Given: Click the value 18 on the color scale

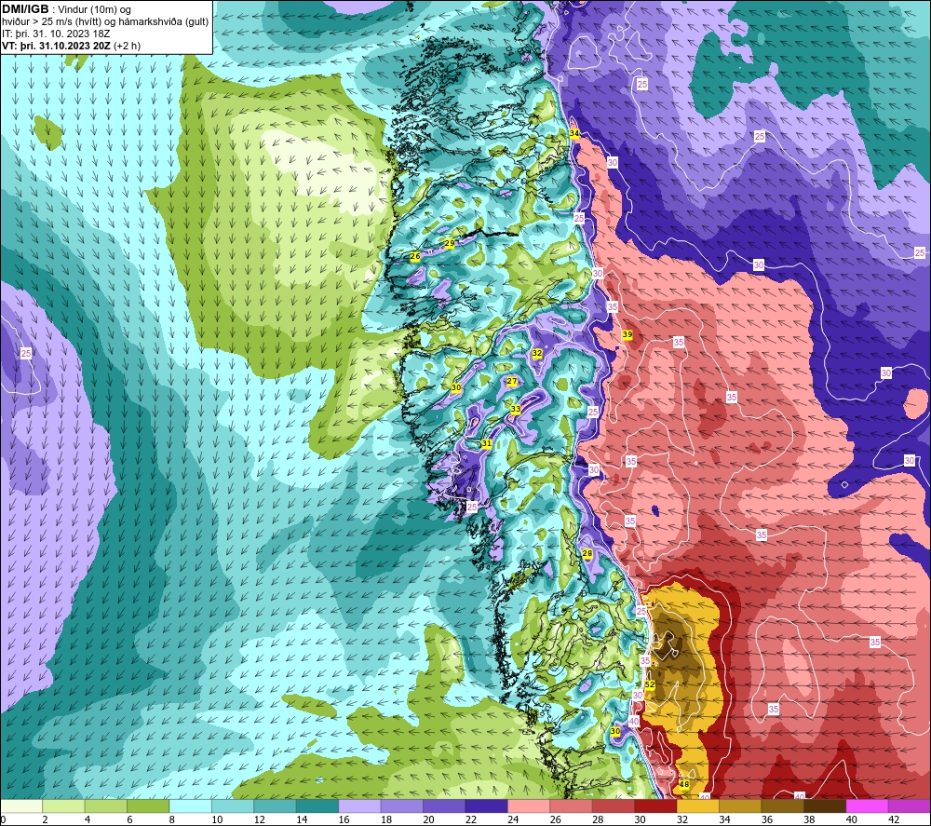Looking at the screenshot, I should [386, 819].
